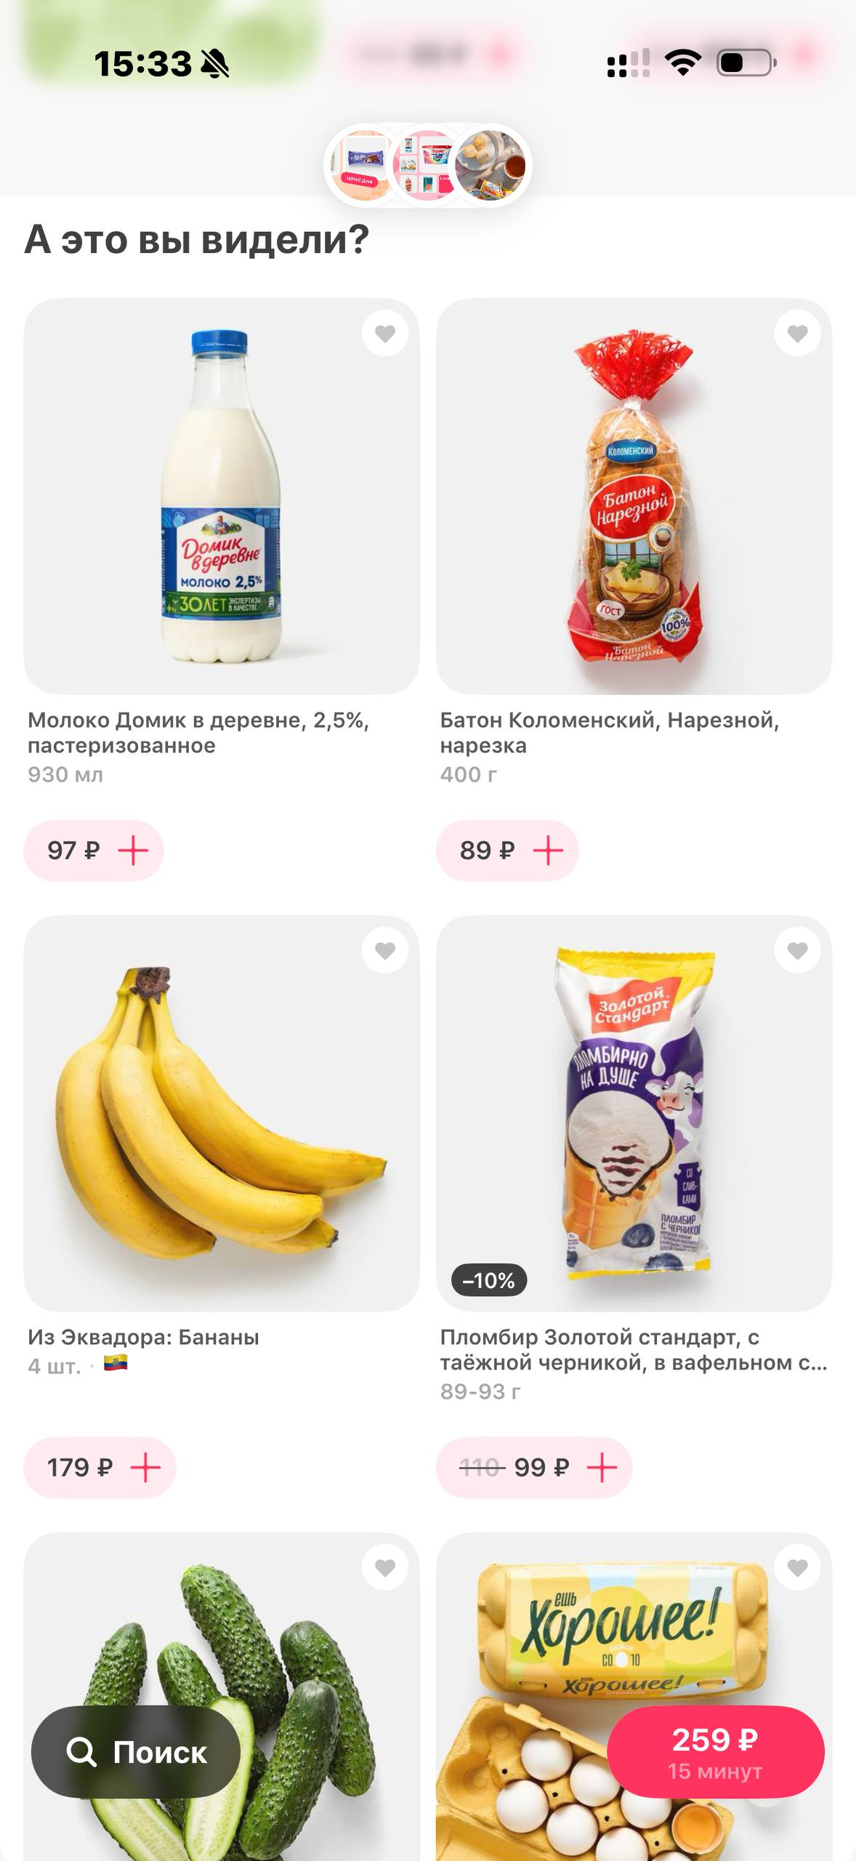This screenshot has height=1861, width=856.
Task: Open Пломбир Золотой стандарт product title
Action: (x=634, y=1349)
